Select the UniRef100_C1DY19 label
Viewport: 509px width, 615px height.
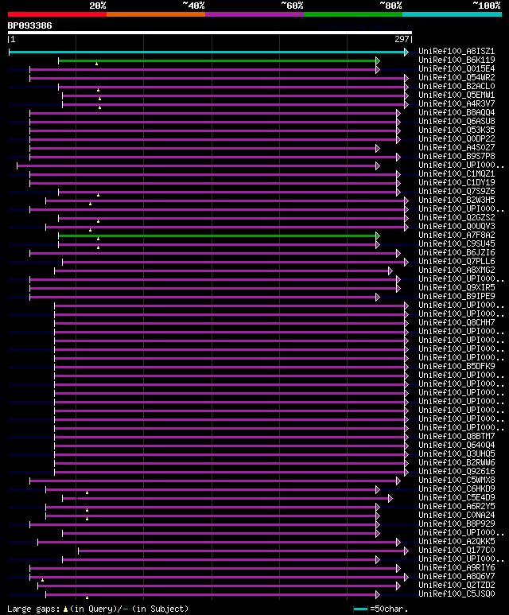[457, 182]
